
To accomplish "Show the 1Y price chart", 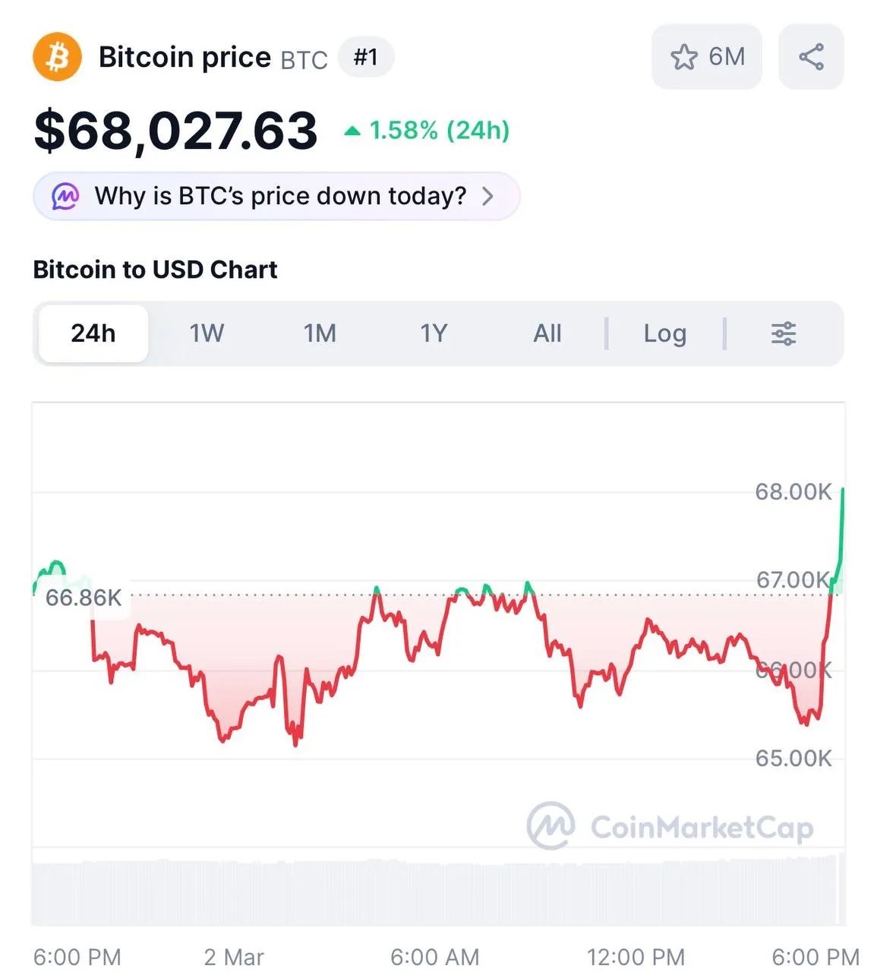I will click(434, 333).
